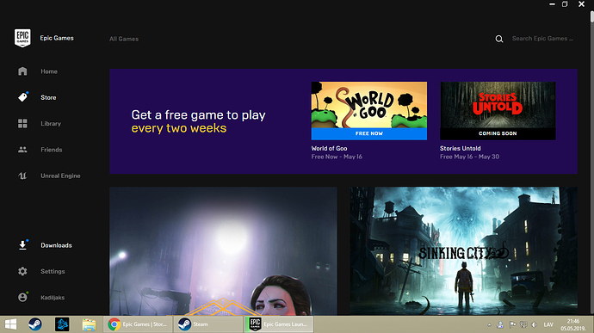
Task: Open File Explorer from taskbar
Action: click(89, 324)
